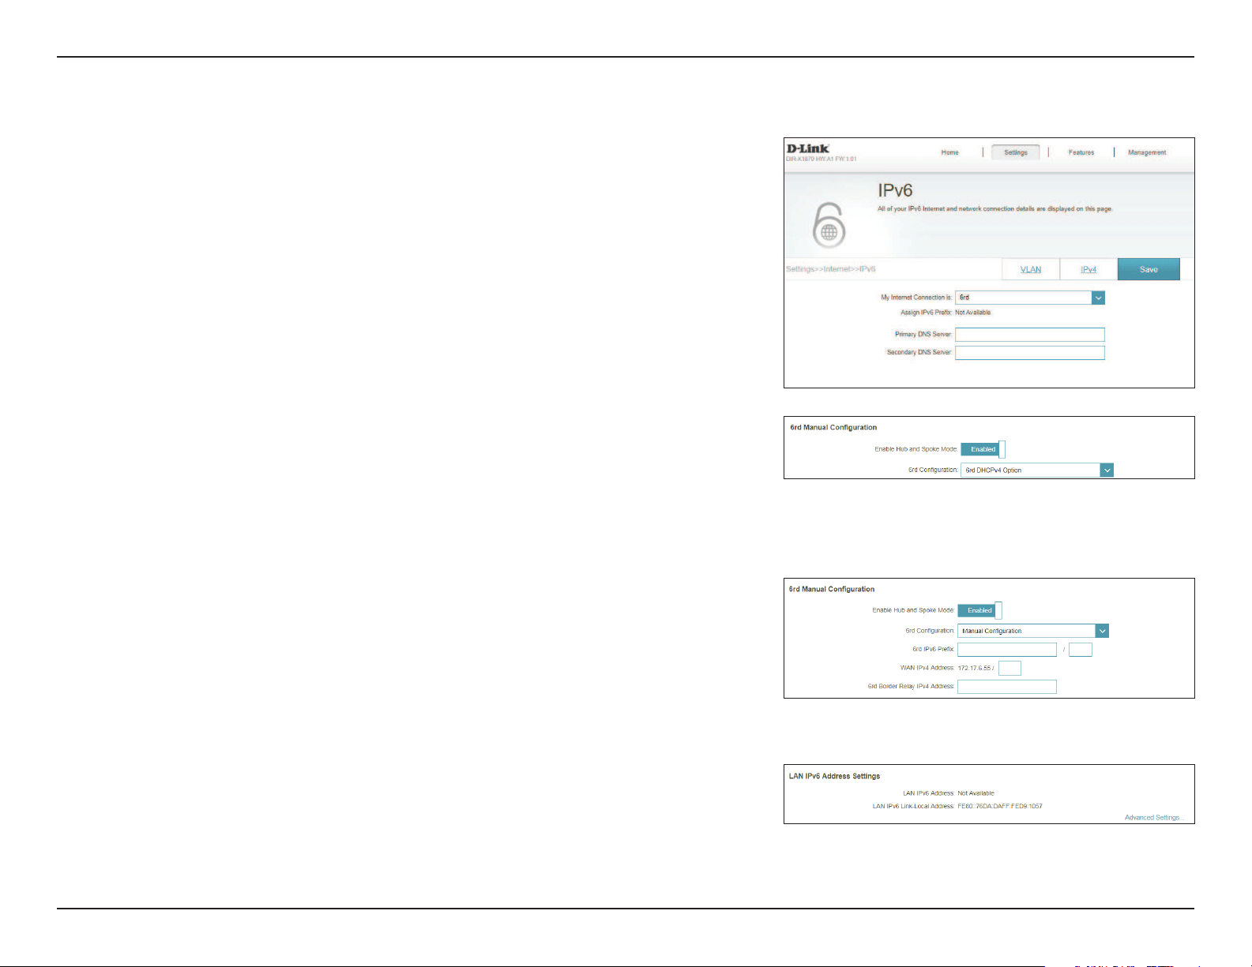
Task: Go to the VLAN page link
Action: 1031,269
